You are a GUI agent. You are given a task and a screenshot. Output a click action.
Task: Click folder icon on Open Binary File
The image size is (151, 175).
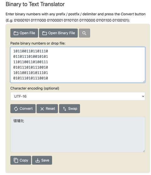(44, 33)
